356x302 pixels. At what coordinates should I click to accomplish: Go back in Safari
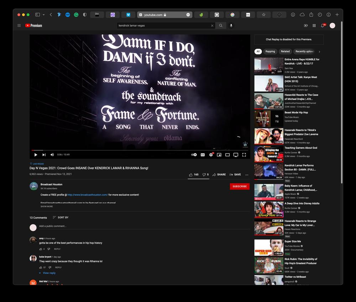click(x=51, y=15)
